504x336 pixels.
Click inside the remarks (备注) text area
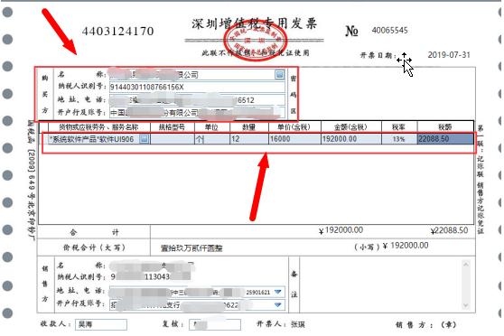tap(381, 285)
